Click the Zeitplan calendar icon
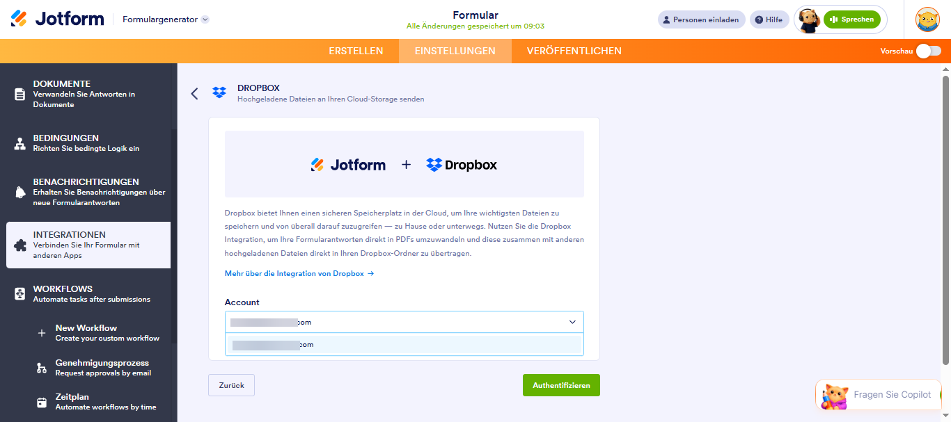Image resolution: width=951 pixels, height=422 pixels. (42, 402)
